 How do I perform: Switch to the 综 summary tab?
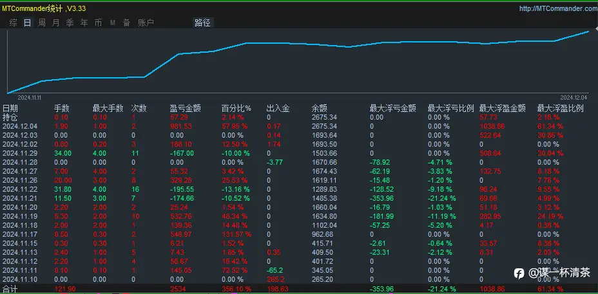tap(14, 23)
